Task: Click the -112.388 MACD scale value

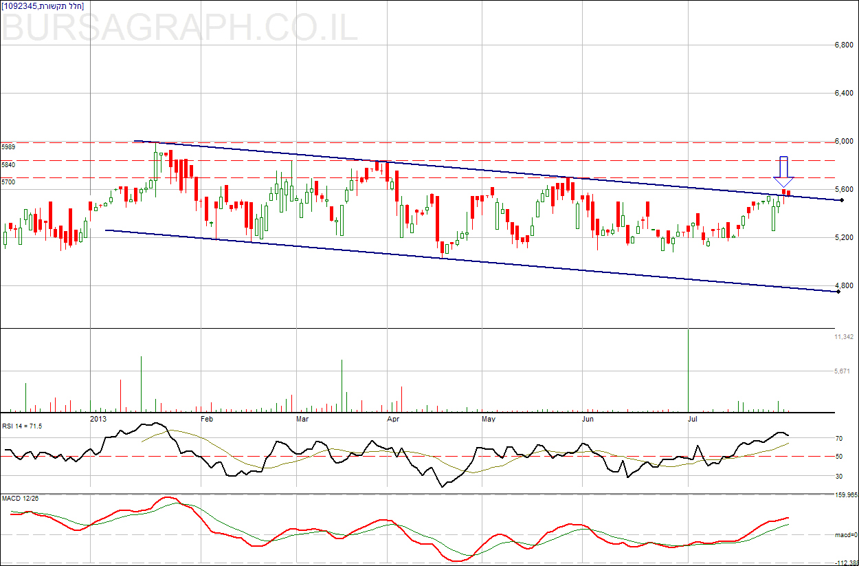Action: [846, 563]
